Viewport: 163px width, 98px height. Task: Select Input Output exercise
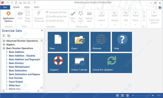click(16, 82)
